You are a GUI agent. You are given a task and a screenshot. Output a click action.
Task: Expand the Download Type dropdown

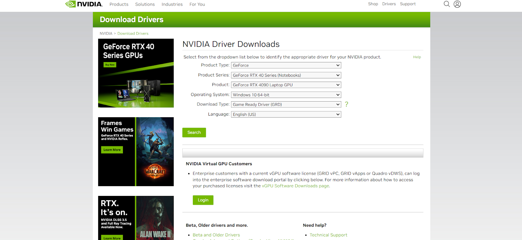pos(286,104)
